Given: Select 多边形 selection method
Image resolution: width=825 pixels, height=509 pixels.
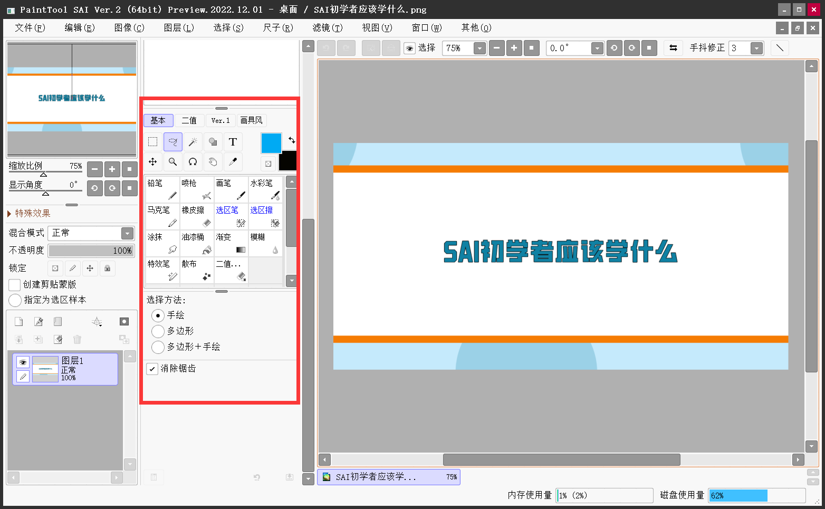Looking at the screenshot, I should coord(158,331).
